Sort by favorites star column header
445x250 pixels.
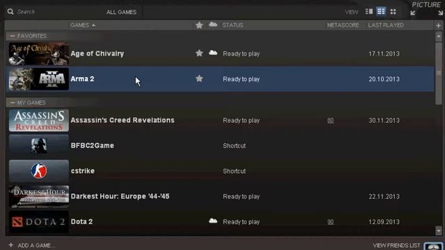tap(200, 25)
